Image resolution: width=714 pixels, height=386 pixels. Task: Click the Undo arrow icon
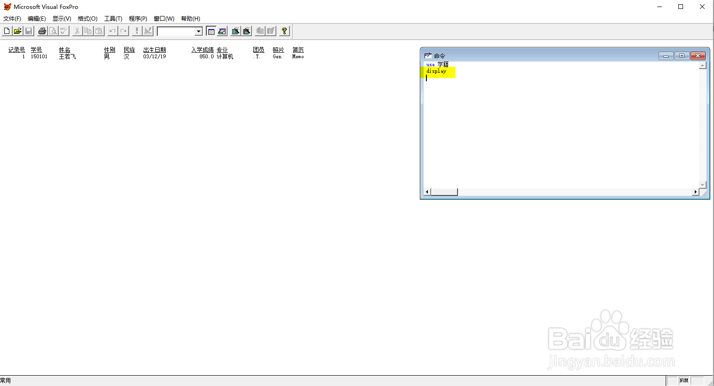coord(113,31)
